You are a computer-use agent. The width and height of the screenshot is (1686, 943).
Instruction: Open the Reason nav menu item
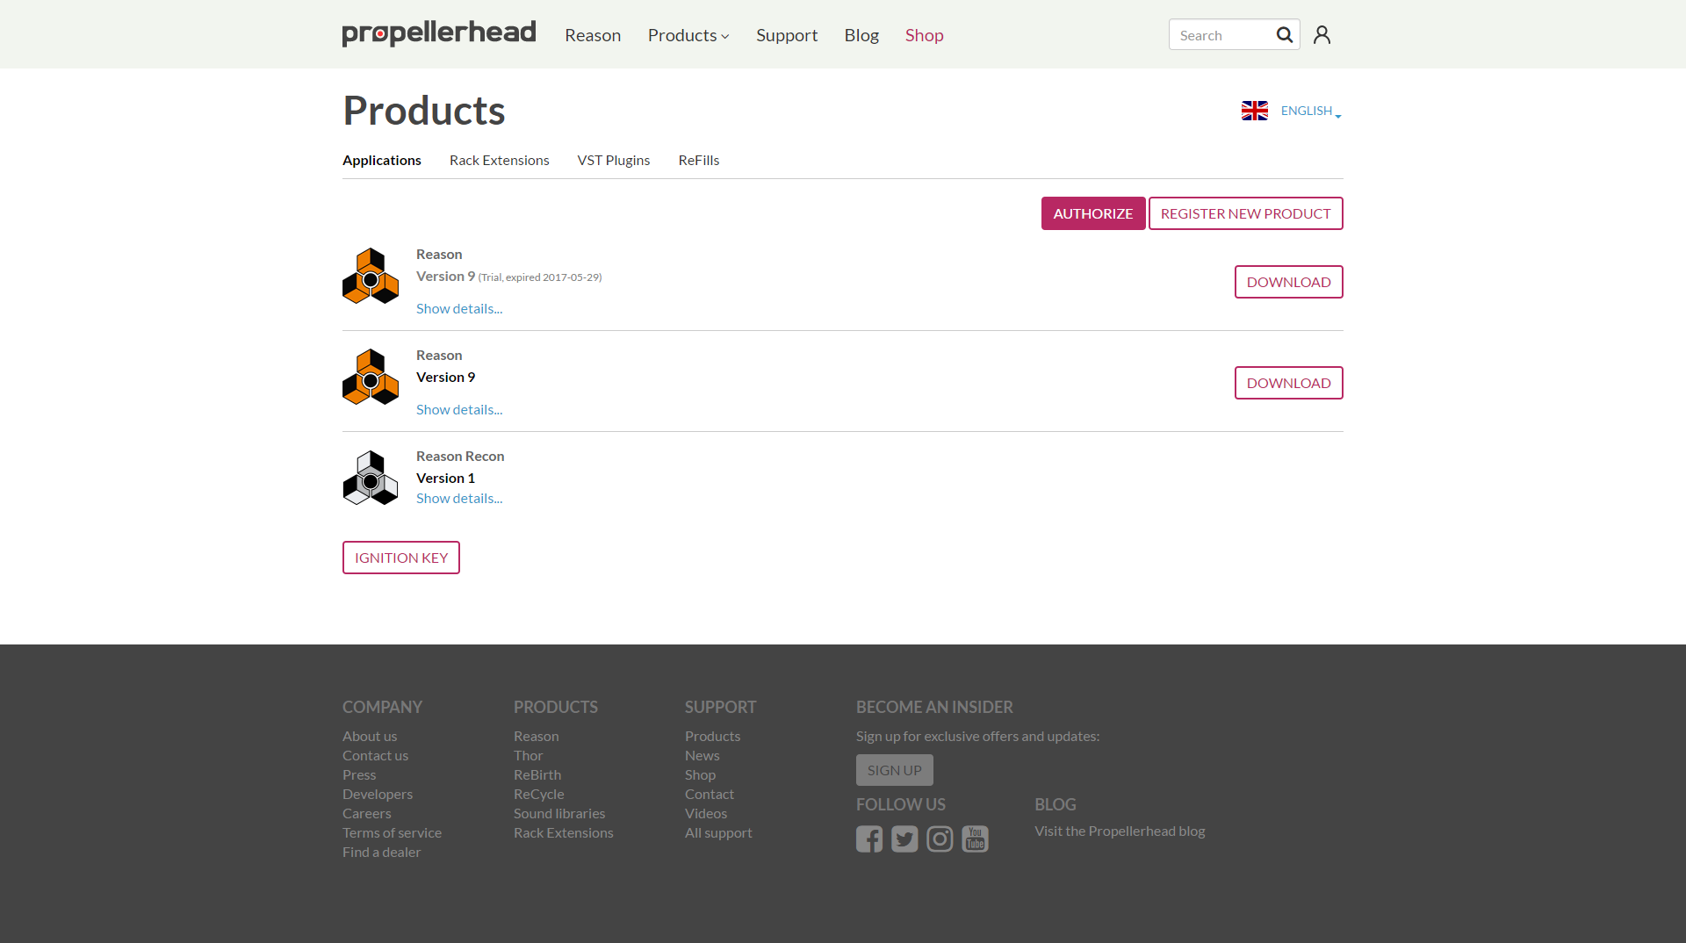click(593, 35)
